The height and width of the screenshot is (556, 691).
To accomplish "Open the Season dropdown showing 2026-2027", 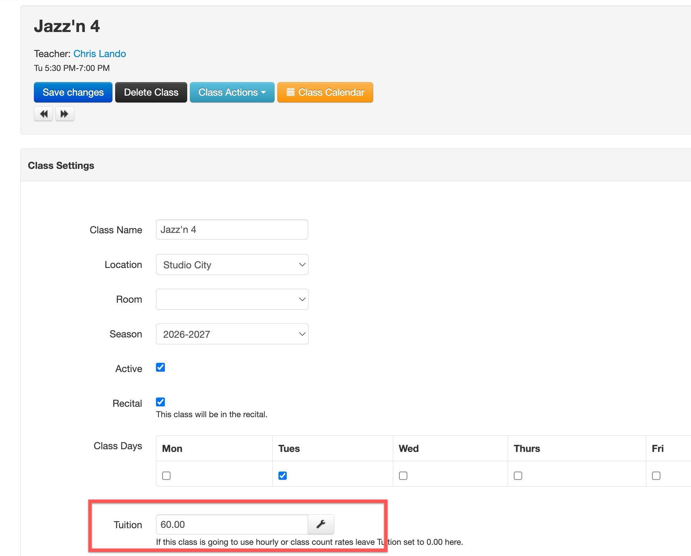I will 232,334.
